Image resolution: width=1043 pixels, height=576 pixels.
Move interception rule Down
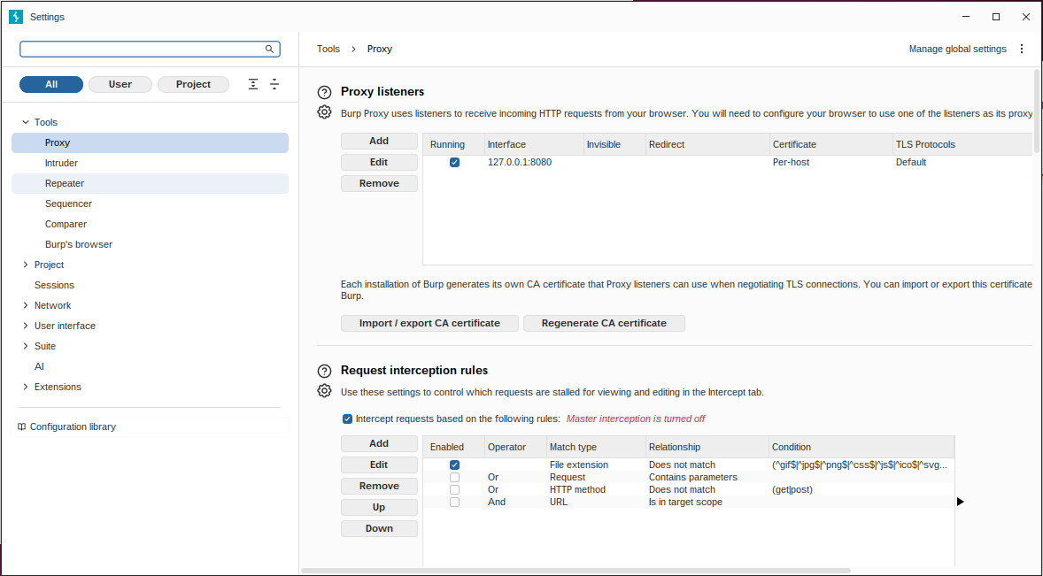379,528
